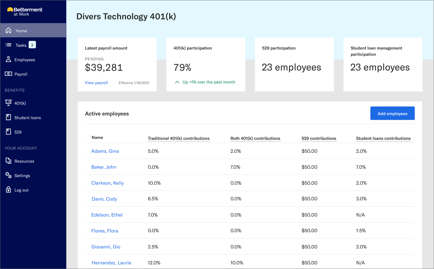This screenshot has height=269, width=434.
Task: Click the Student loans book icon
Action: click(8, 117)
